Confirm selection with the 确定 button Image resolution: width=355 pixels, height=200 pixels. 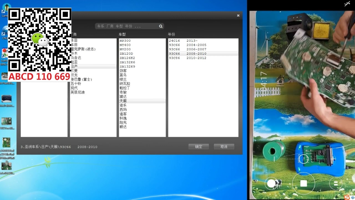pyautogui.click(x=199, y=147)
